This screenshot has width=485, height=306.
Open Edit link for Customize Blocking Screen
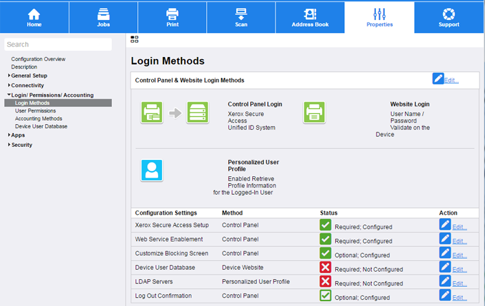[459, 255]
